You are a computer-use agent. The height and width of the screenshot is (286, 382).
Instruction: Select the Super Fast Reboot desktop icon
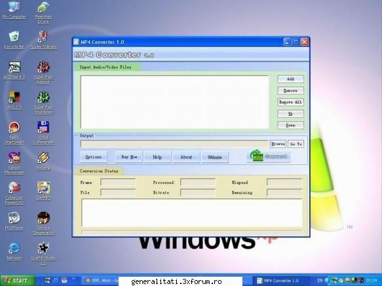pyautogui.click(x=43, y=73)
